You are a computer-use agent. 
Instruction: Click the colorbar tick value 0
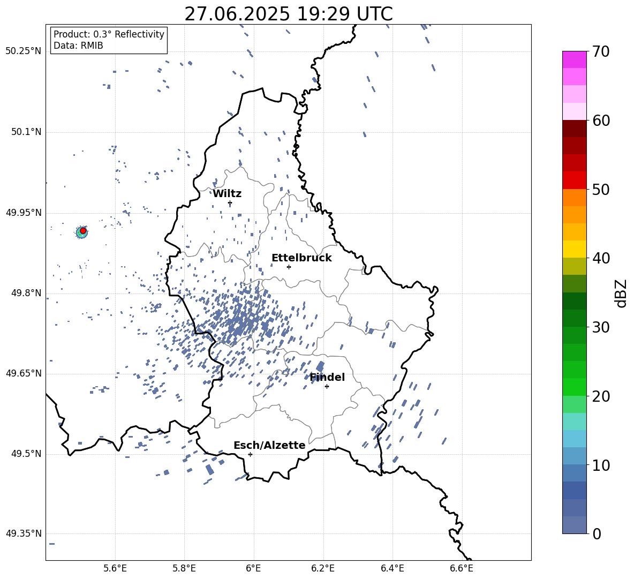[597, 533]
